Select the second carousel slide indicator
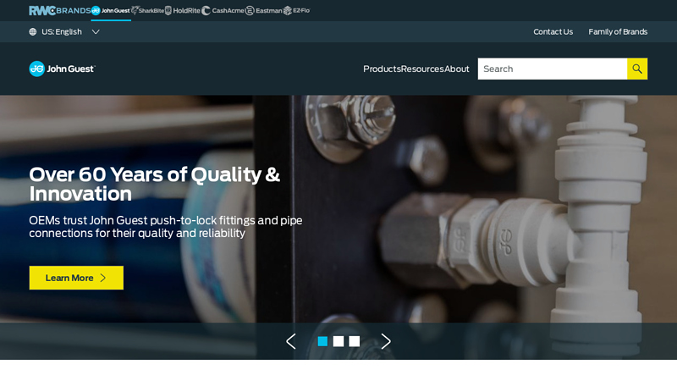The height and width of the screenshot is (381, 677). point(338,341)
